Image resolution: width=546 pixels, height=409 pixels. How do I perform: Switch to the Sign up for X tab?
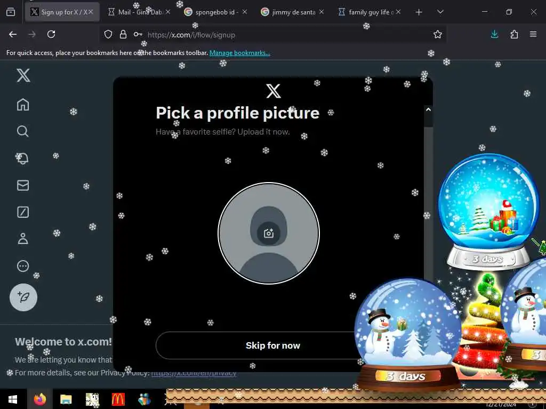[62, 12]
